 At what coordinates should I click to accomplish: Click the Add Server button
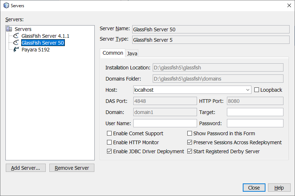click(x=26, y=168)
